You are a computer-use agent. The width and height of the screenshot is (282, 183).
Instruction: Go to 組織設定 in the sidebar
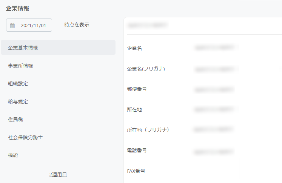coord(18,83)
